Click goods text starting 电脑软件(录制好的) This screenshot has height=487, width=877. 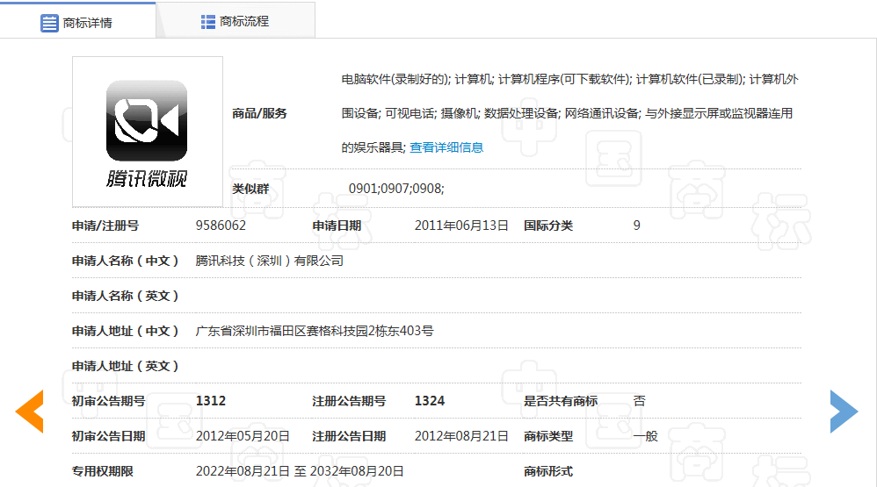coord(570,113)
